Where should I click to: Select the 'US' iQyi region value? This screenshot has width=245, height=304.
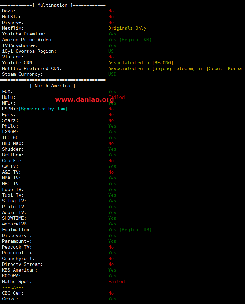[111, 52]
